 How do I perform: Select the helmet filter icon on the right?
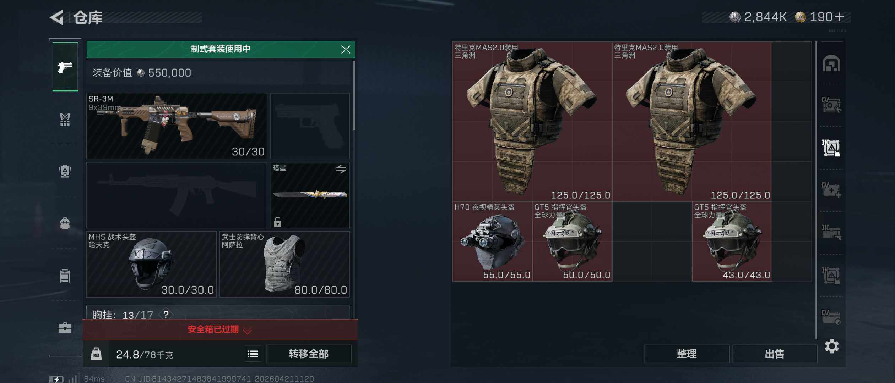831,63
